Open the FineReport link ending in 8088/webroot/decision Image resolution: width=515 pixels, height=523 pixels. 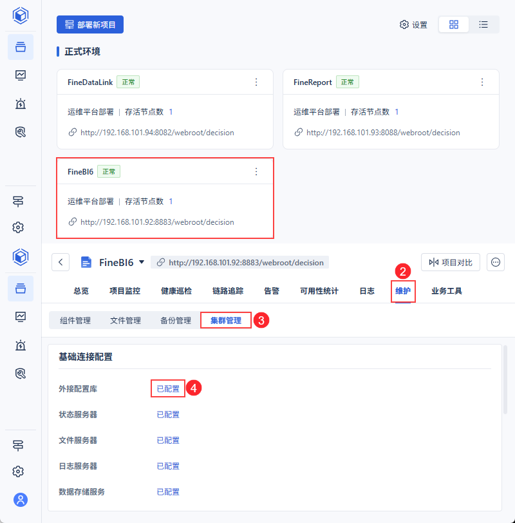383,133
